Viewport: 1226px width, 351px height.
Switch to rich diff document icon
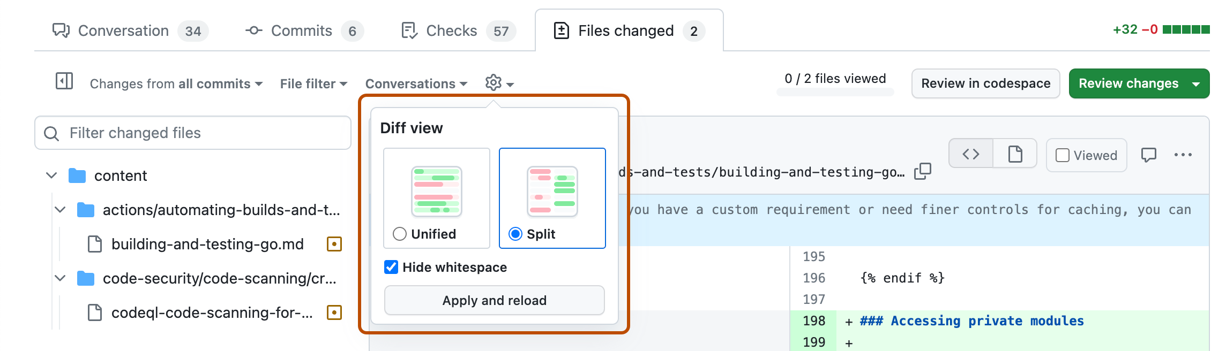coord(1015,154)
